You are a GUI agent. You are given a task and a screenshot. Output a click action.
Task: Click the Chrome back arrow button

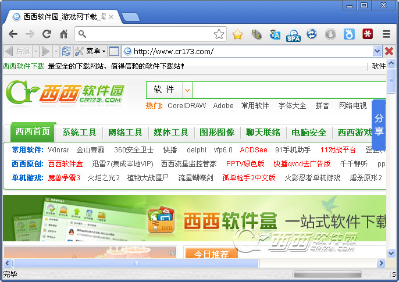tap(13, 34)
